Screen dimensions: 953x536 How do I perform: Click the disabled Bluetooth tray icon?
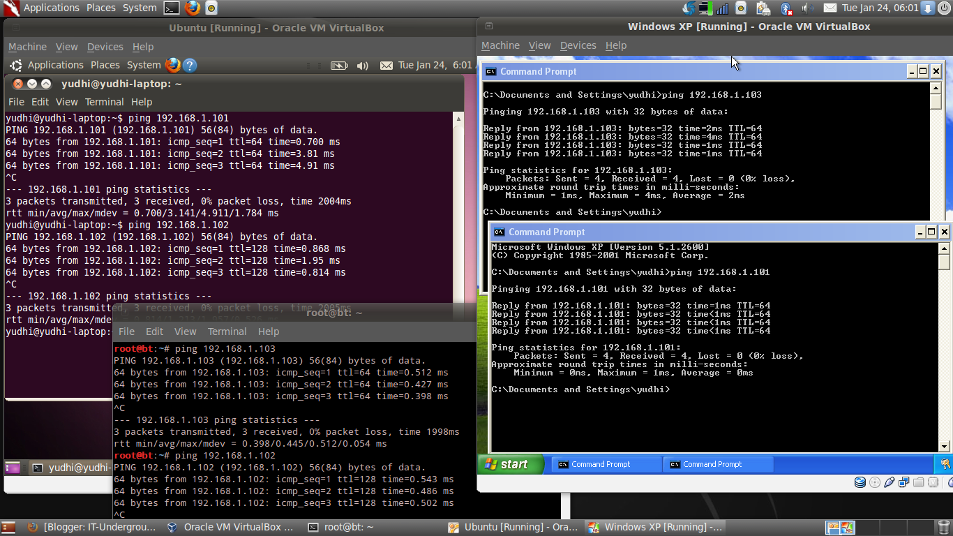coord(786,8)
